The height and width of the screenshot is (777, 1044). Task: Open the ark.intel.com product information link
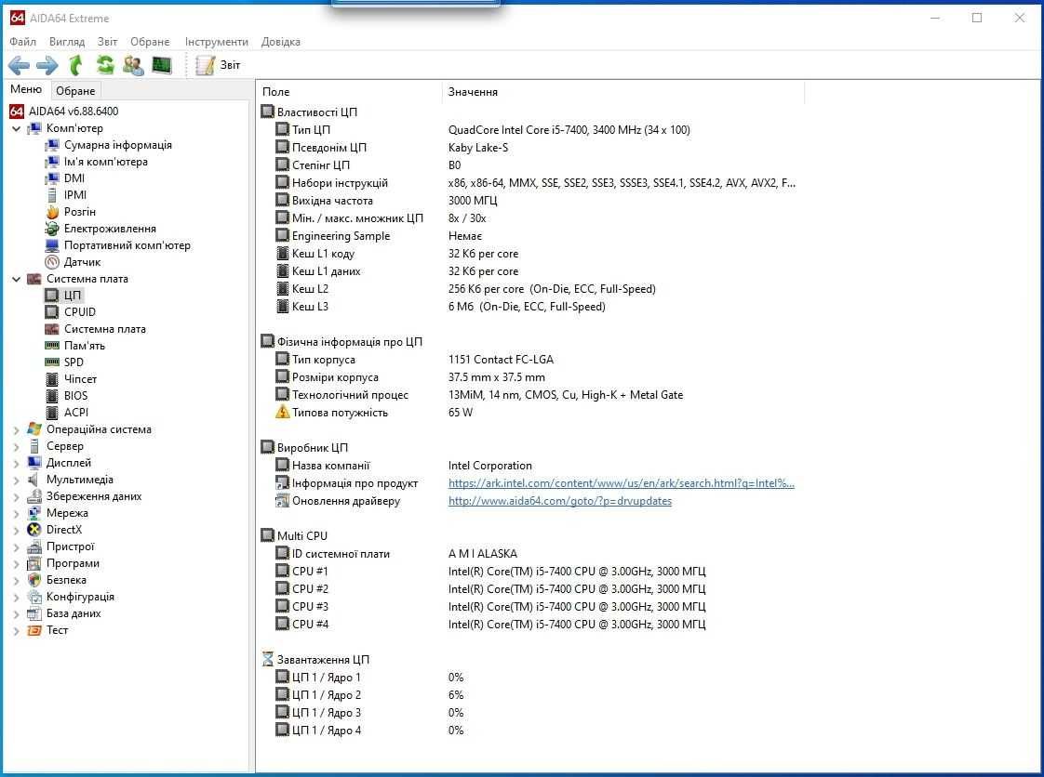point(622,483)
